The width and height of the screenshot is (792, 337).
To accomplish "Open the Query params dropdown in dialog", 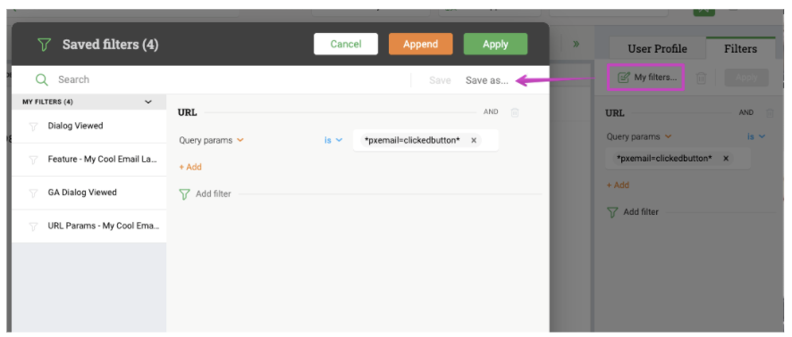I will pyautogui.click(x=211, y=141).
